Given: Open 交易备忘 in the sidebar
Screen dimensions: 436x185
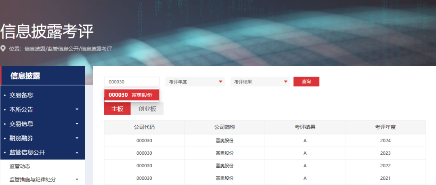Looking at the screenshot, I should [x=21, y=95].
